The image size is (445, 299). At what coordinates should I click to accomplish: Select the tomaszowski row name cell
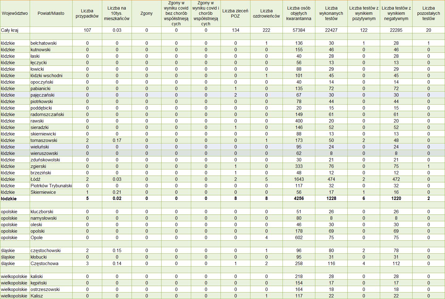[x=51, y=140]
